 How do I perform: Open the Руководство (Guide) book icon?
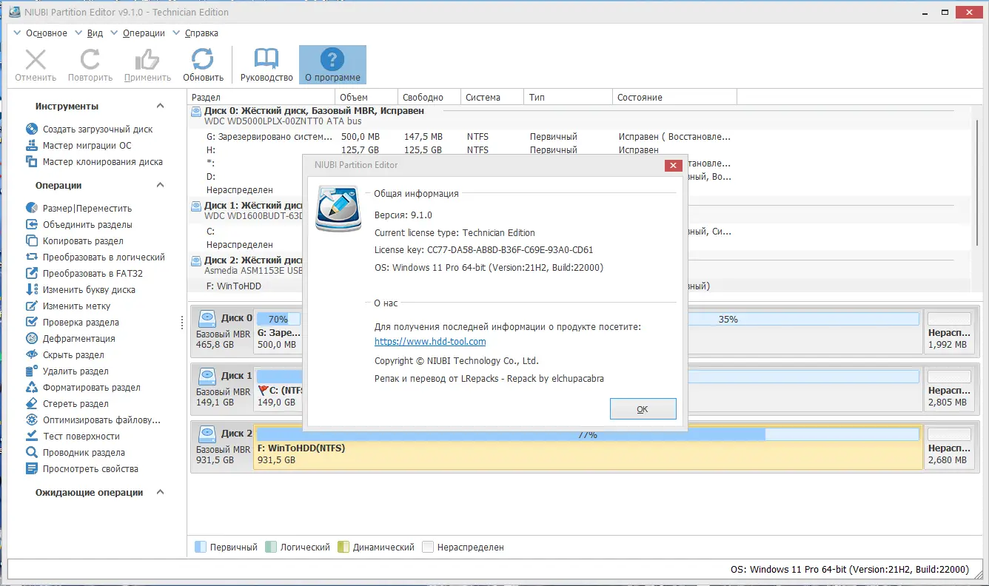click(266, 64)
